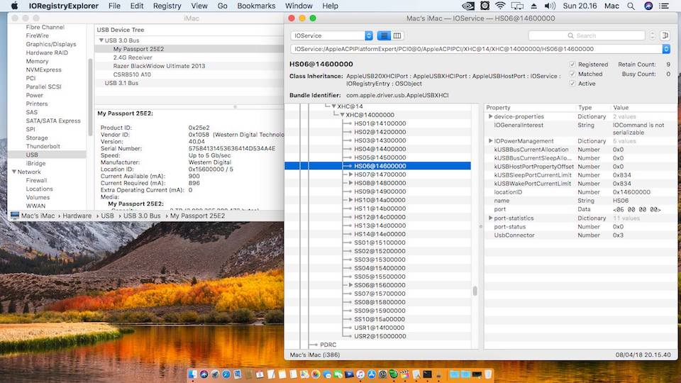The width and height of the screenshot is (681, 383).
Task: Open the View menu
Action: pyautogui.click(x=199, y=6)
